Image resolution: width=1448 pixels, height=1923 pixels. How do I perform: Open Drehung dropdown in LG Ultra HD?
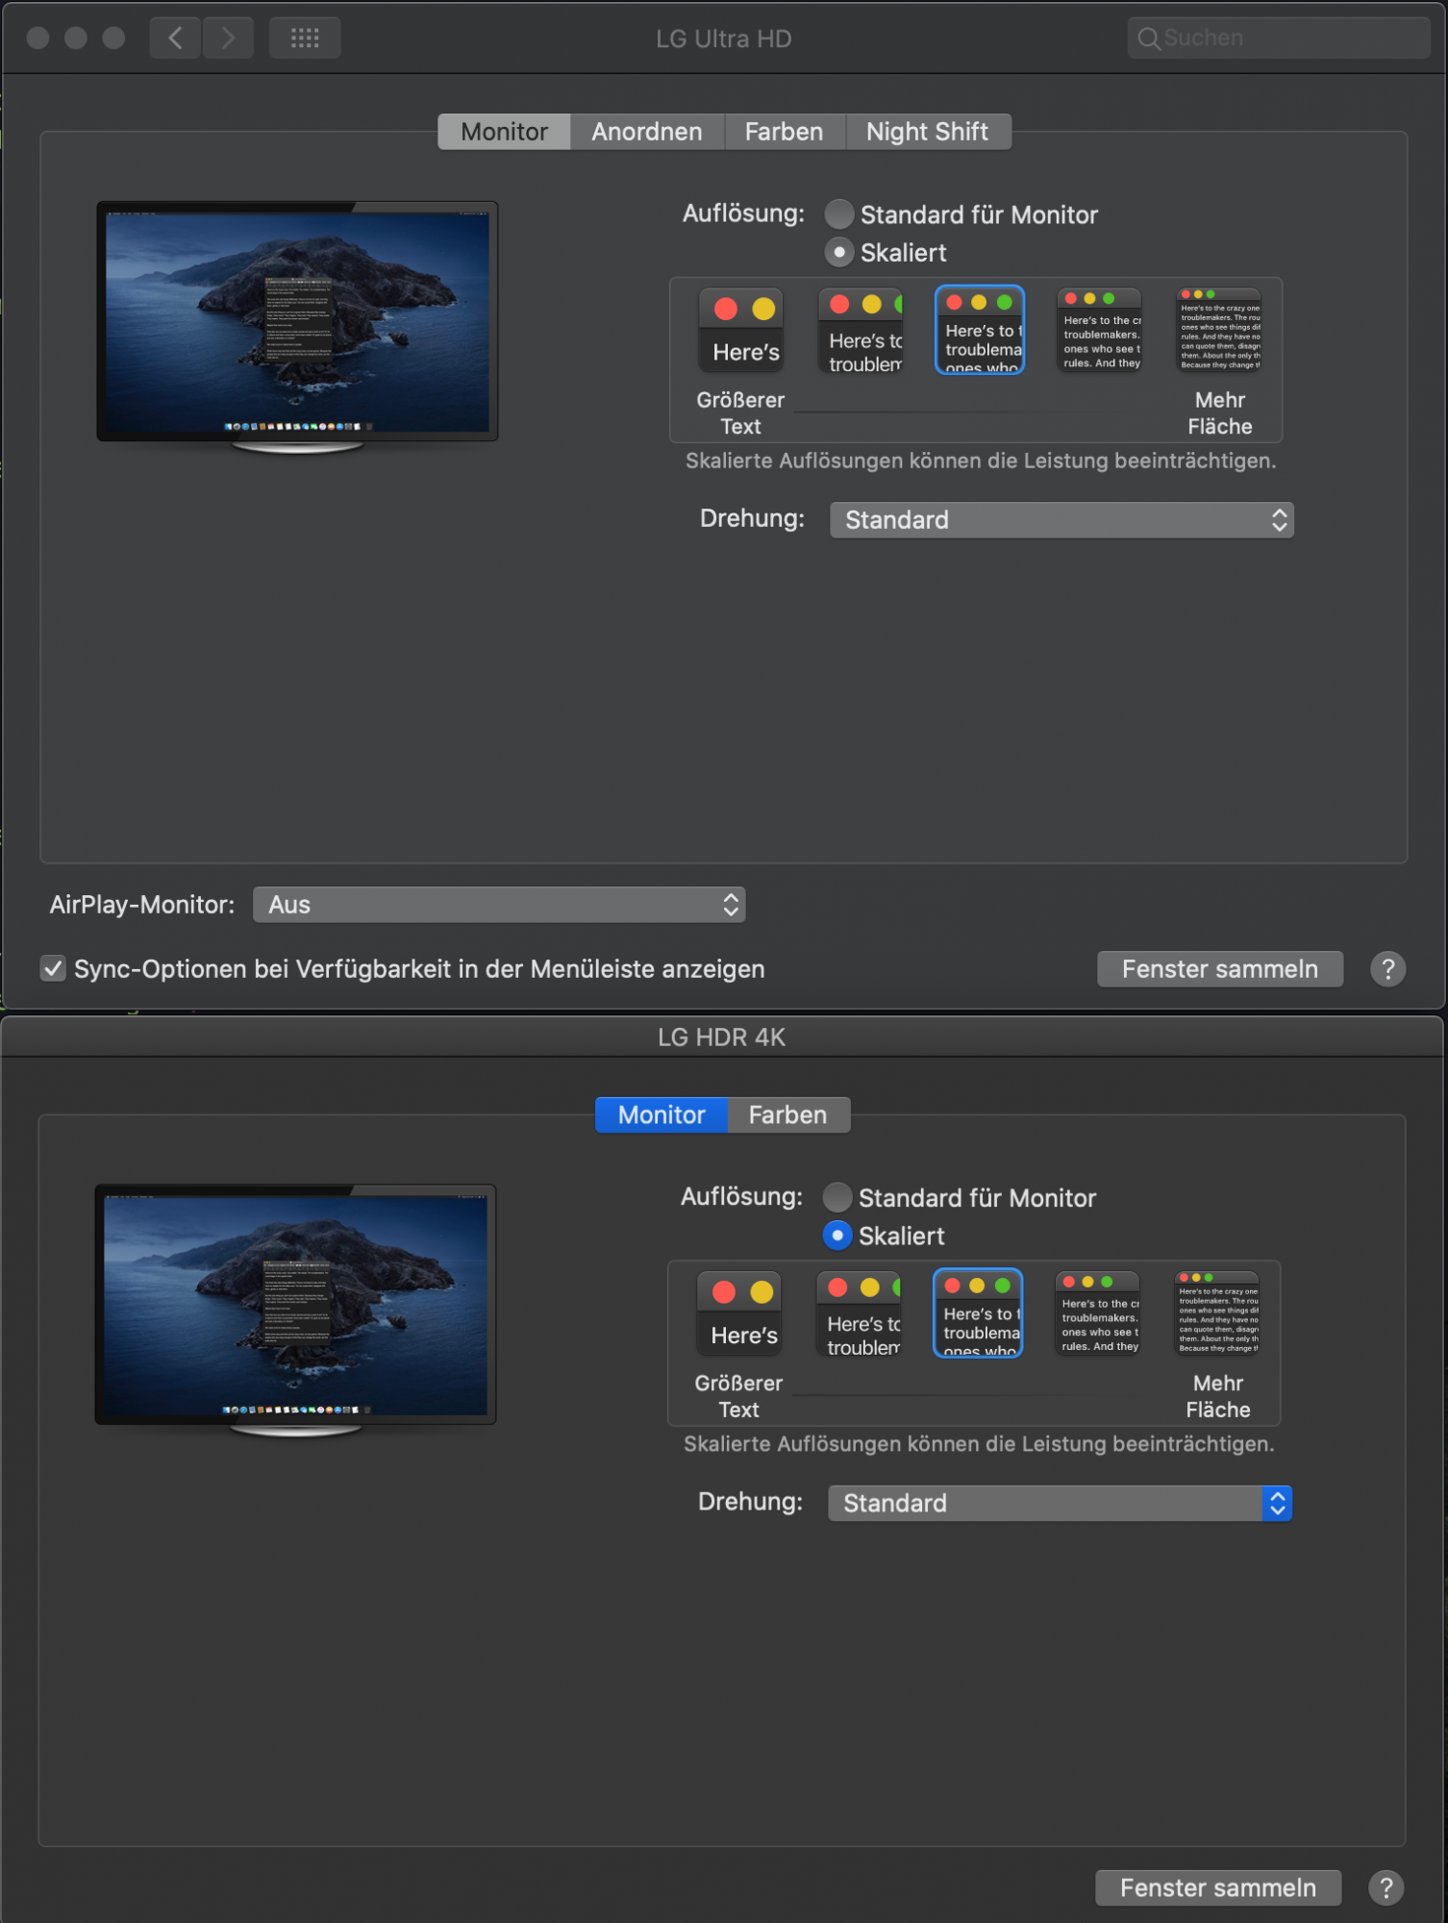tap(1061, 520)
